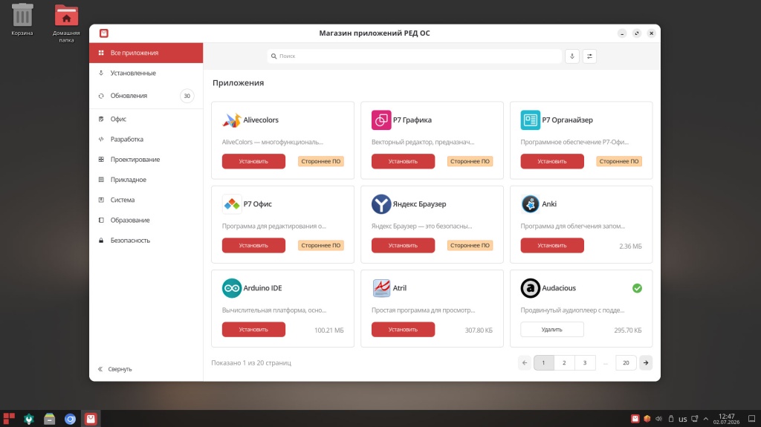This screenshot has width=761, height=427.
Task: Select the Офис category
Action: point(146,119)
